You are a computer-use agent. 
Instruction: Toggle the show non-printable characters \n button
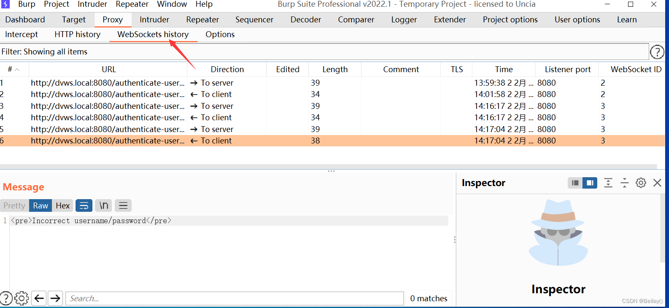[x=103, y=205]
